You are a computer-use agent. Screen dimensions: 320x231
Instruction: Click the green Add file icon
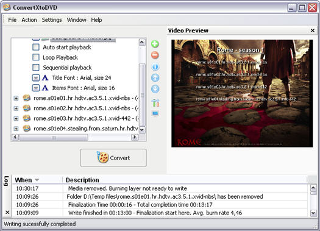[155, 44]
